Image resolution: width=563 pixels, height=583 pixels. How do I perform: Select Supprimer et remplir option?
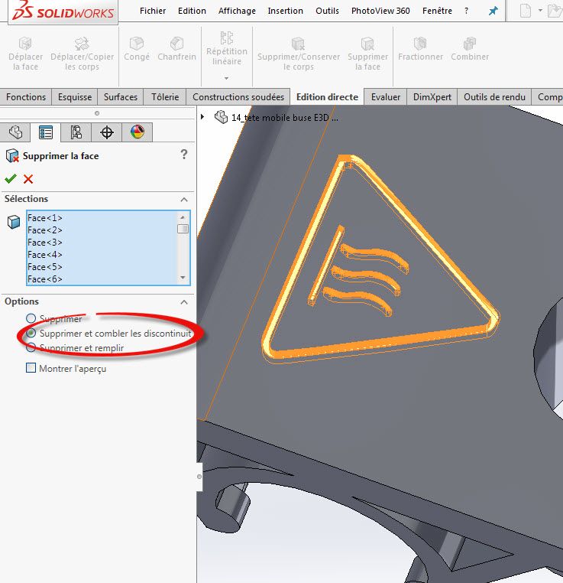pos(31,347)
